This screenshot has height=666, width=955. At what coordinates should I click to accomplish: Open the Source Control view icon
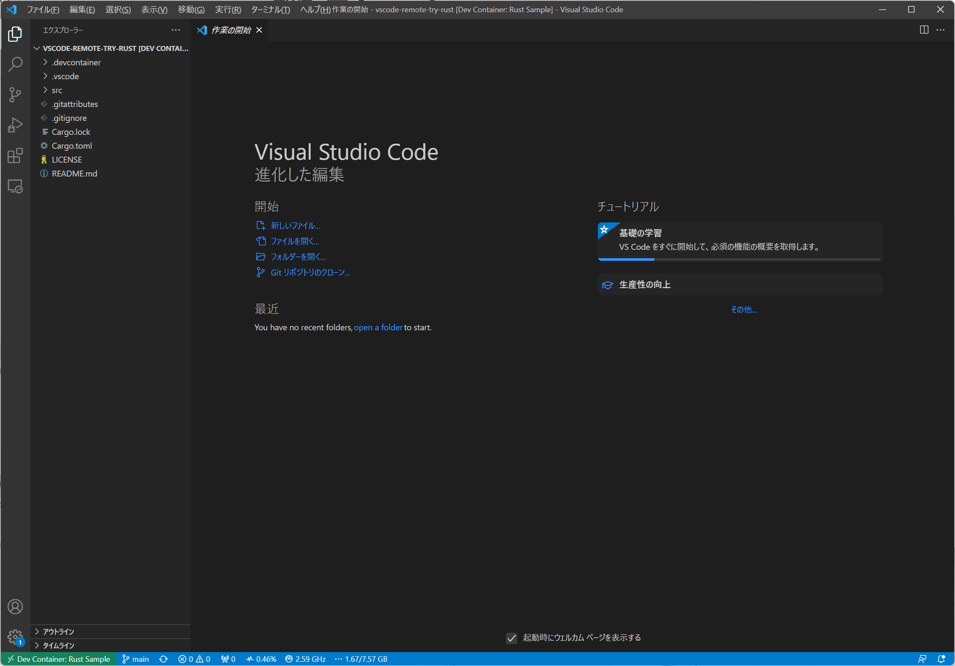(15, 95)
